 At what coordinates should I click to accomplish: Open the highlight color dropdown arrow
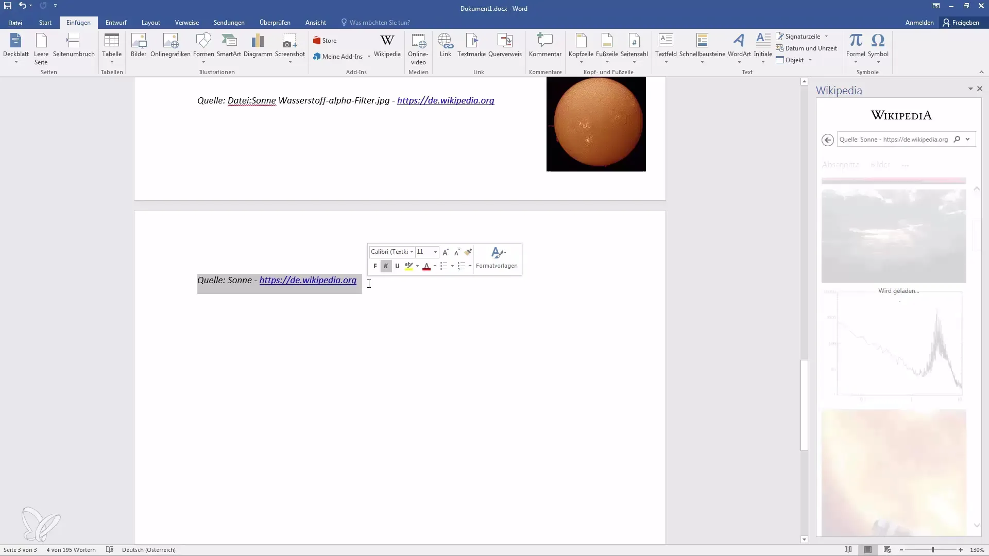(417, 266)
